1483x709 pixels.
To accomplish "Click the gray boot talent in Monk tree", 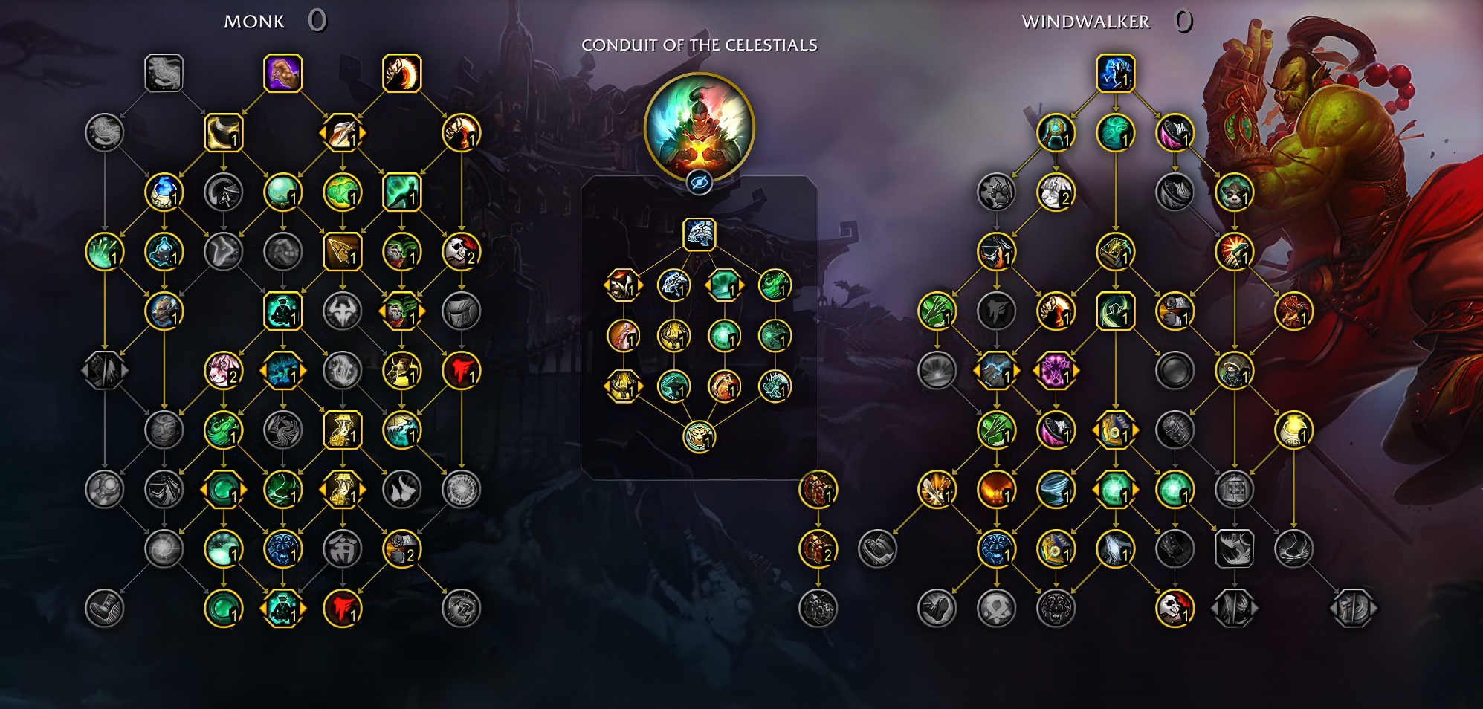I will [x=105, y=609].
